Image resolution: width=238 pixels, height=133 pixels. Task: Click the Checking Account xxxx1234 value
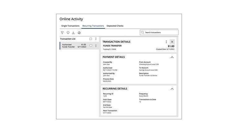tap(149, 64)
